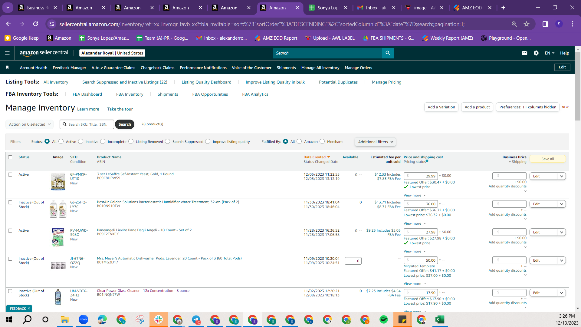Select the Mrs. Meyer's row checkbox

click(x=10, y=259)
